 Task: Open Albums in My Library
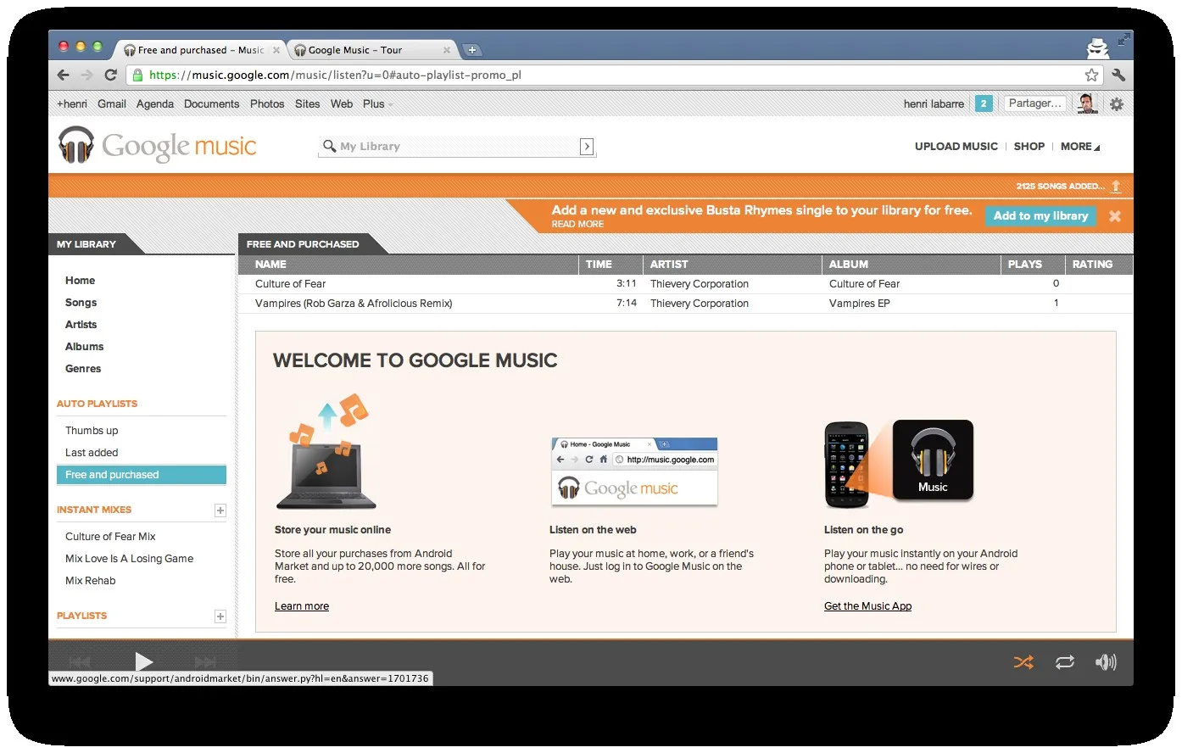84,347
